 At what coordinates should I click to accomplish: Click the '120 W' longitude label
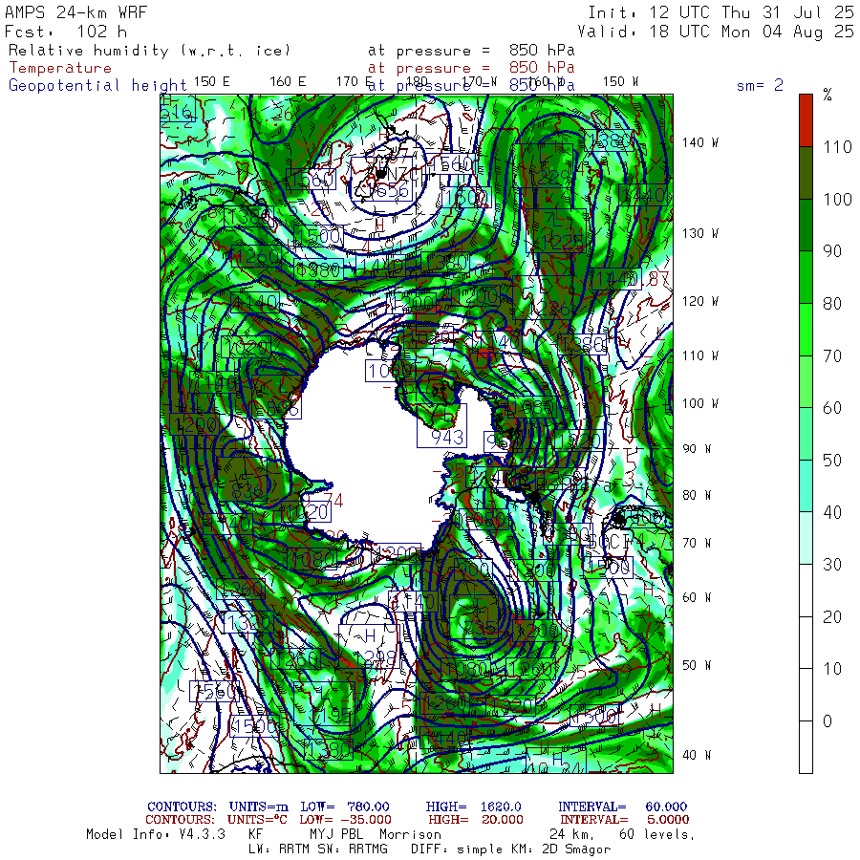[x=700, y=302]
